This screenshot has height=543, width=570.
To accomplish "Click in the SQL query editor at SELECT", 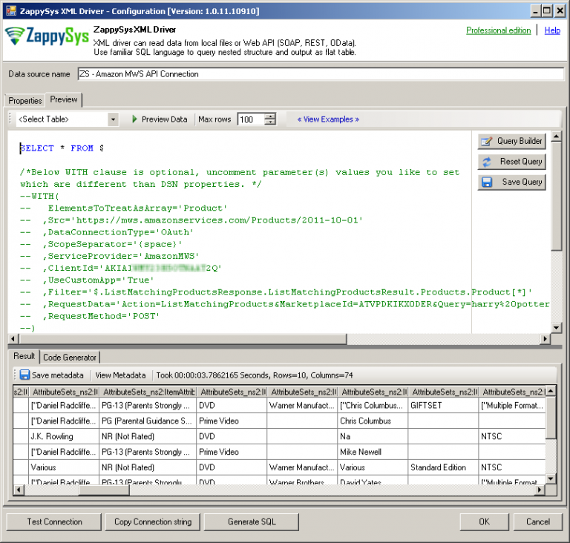I will 36,148.
